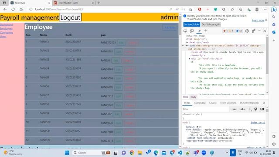Switch to the DOM Breakpoints tab
Image resolution: width=279 pixels, height=157 pixels.
coord(249,103)
